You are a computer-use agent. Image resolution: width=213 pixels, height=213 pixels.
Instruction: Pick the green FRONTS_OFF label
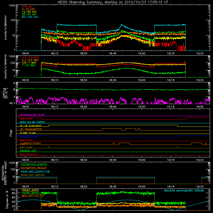point(28,151)
